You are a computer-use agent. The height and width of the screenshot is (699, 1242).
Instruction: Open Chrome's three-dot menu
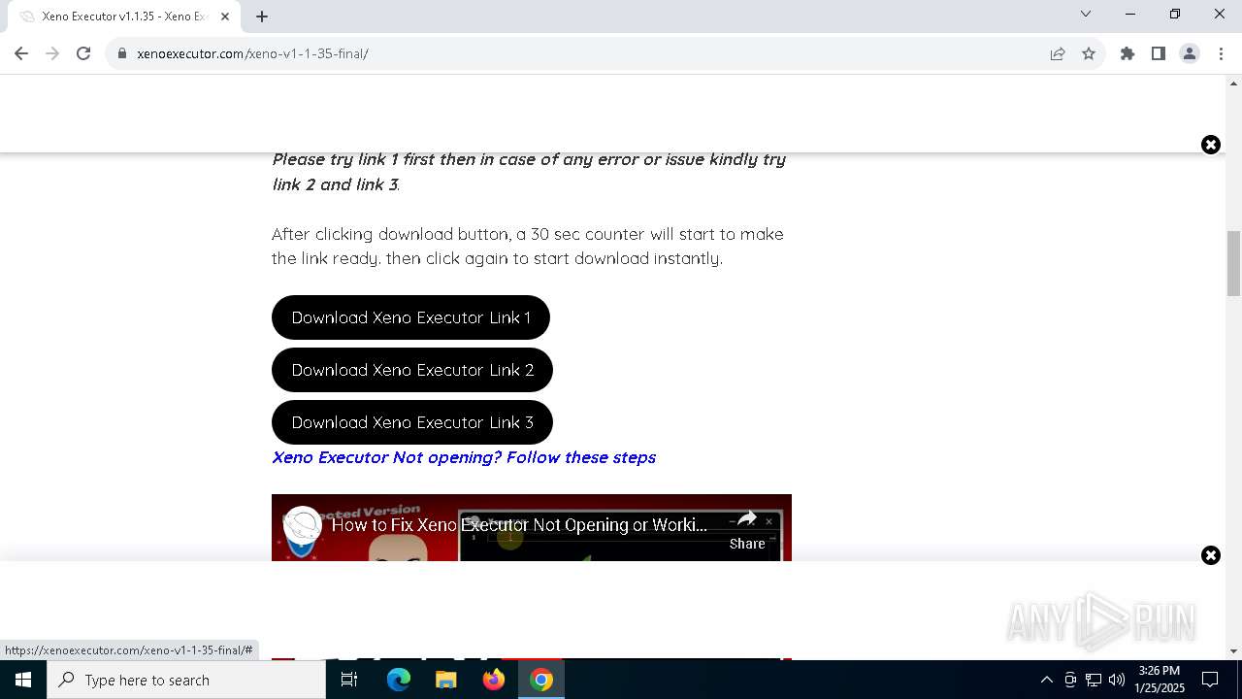click(1220, 53)
